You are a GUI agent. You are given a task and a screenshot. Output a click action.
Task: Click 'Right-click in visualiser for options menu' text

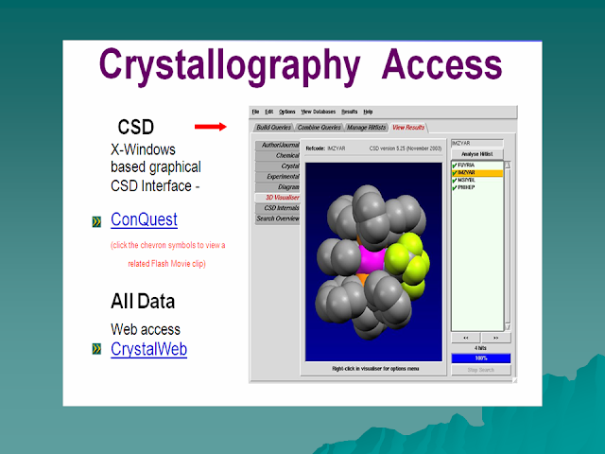coord(375,369)
